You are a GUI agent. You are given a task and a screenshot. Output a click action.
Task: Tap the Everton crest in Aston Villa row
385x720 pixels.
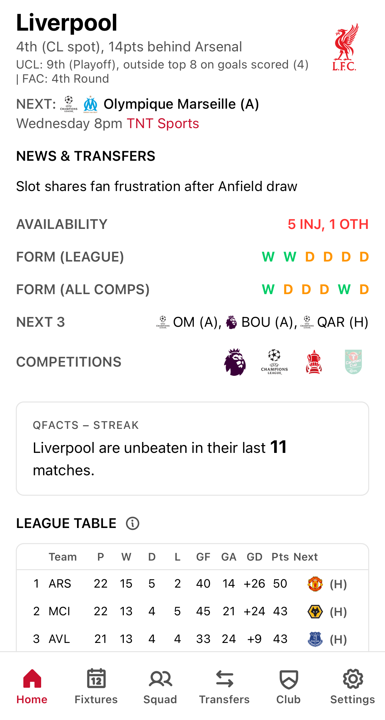click(315, 639)
